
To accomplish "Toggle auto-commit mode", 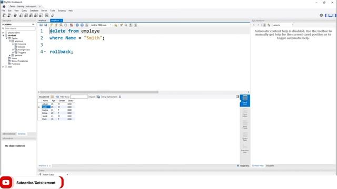I will click(x=87, y=25).
